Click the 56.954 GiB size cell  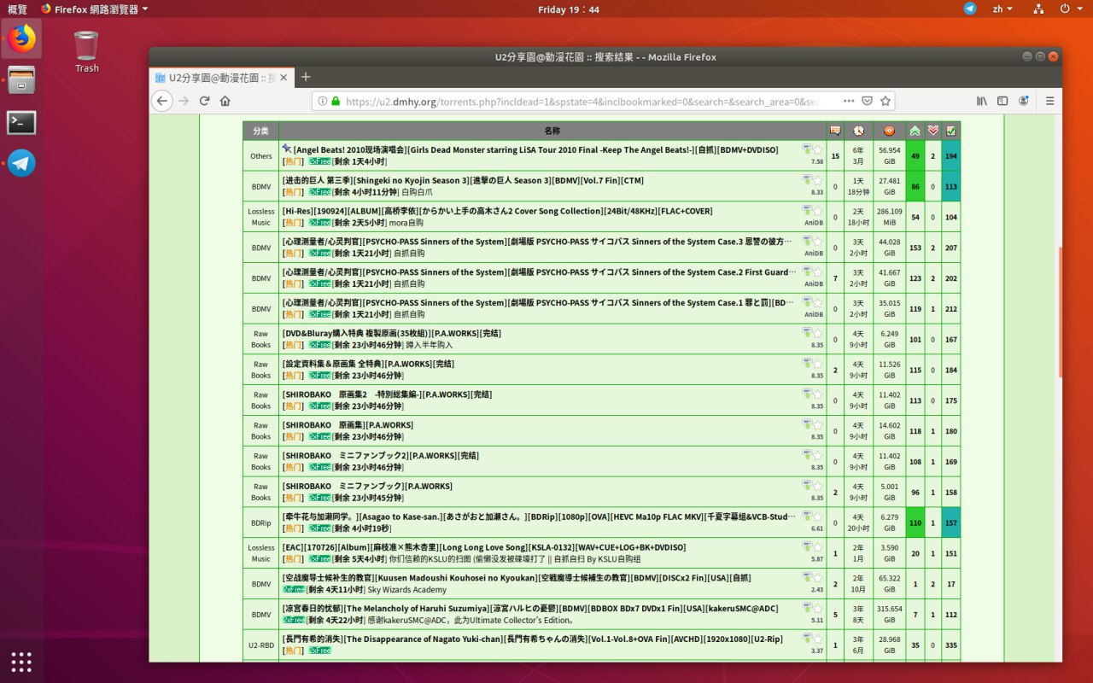pyautogui.click(x=889, y=155)
